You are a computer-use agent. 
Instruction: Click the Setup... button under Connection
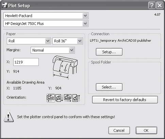109,52
